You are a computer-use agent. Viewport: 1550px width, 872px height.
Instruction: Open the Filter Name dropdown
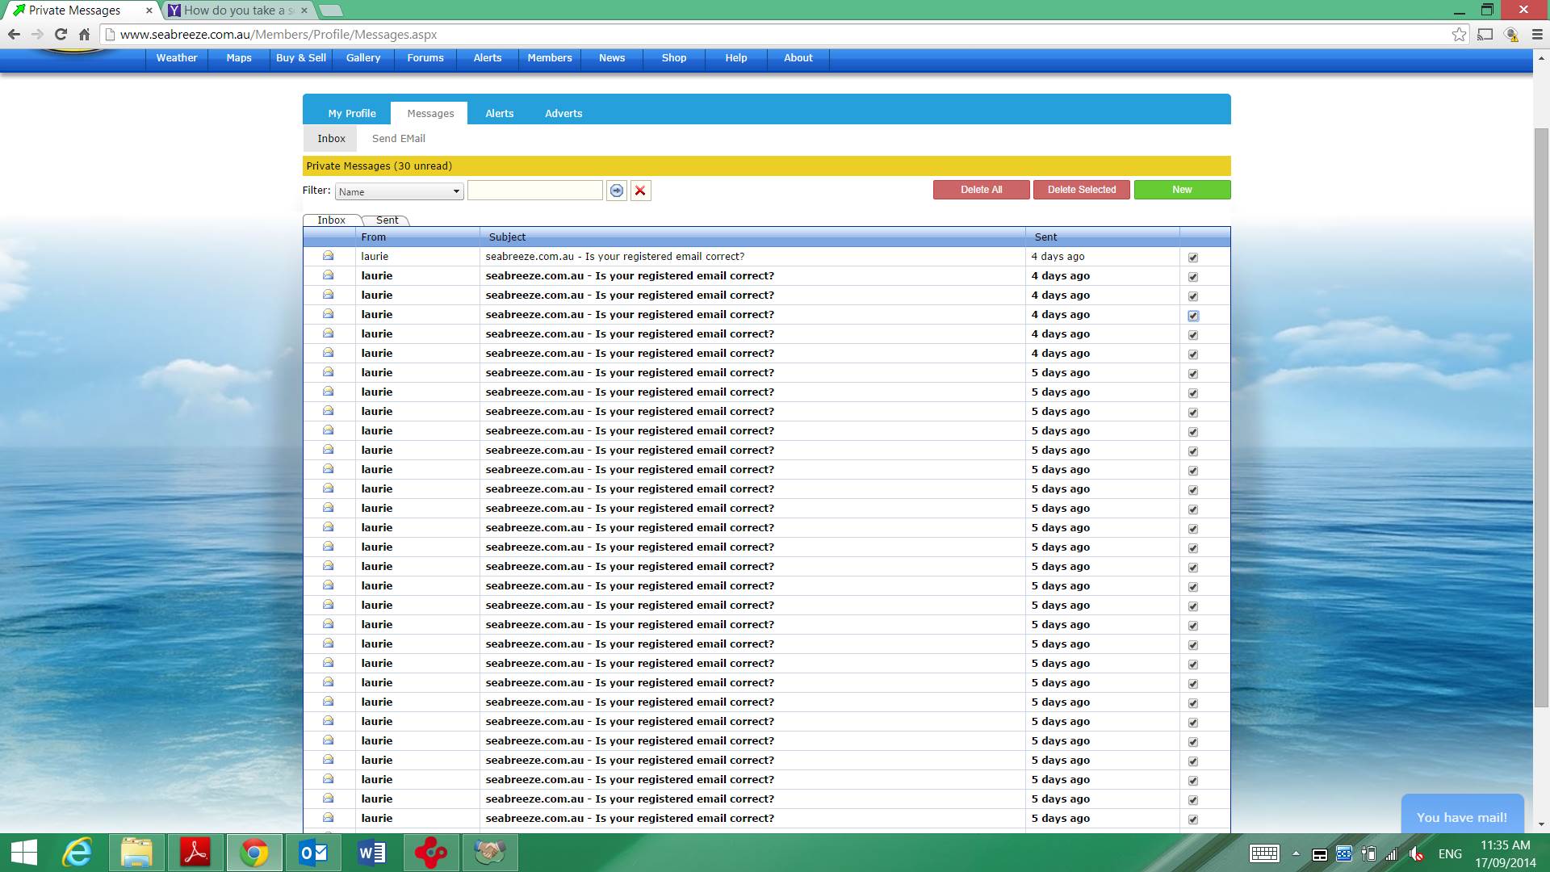pos(399,191)
